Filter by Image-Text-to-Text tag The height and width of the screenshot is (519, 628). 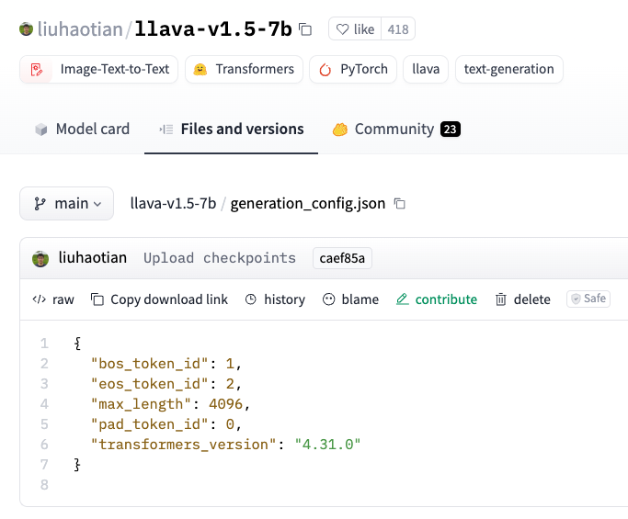98,69
